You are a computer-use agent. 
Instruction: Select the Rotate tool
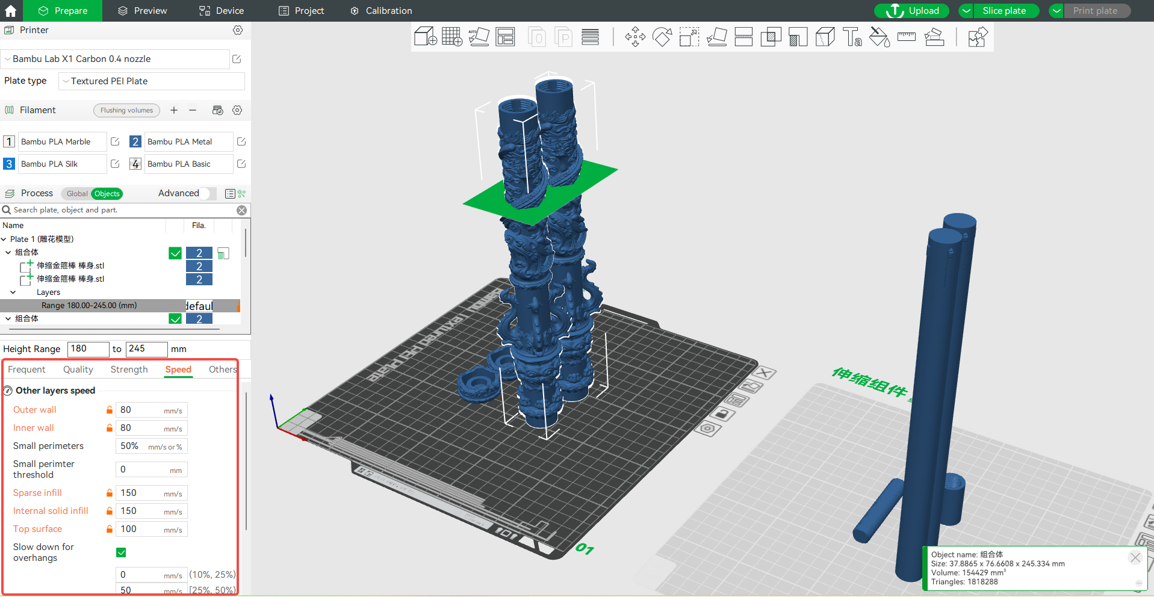[x=662, y=37]
